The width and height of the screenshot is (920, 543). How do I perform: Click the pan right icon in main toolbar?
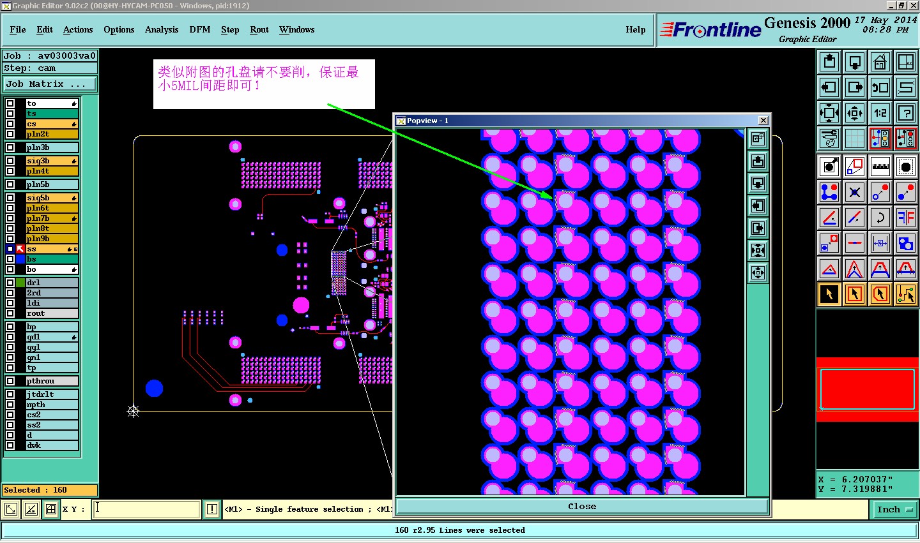[x=855, y=87]
